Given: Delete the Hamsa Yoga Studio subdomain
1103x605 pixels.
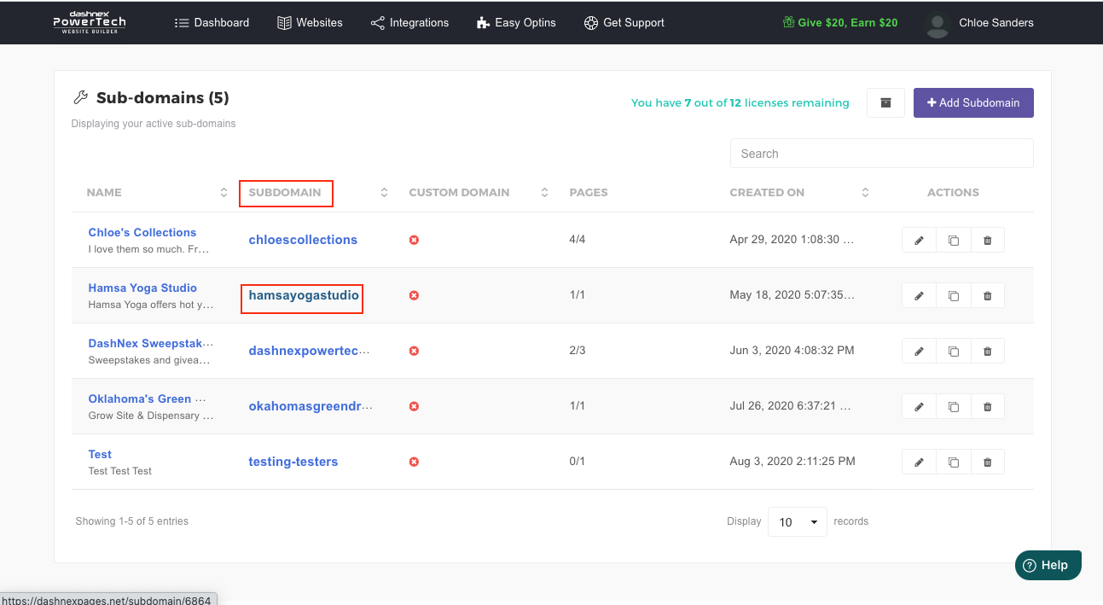Looking at the screenshot, I should coord(987,296).
